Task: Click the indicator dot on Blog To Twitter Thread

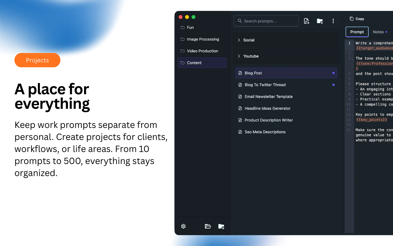Action: coord(333,85)
